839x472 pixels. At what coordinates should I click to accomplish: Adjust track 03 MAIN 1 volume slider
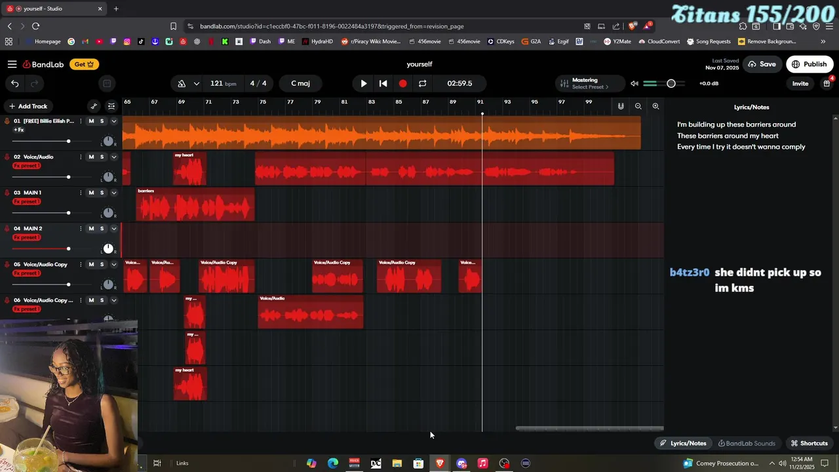(x=68, y=213)
